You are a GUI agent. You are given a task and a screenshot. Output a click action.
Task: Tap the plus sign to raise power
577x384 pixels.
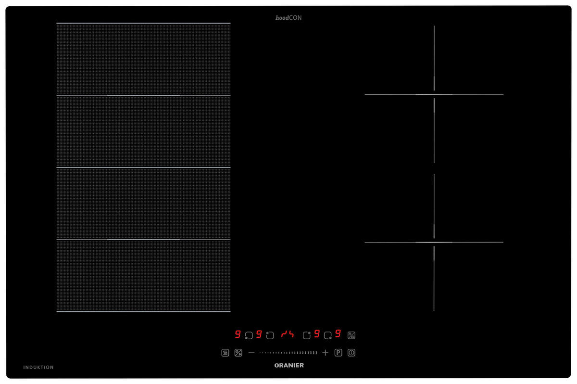(x=326, y=353)
